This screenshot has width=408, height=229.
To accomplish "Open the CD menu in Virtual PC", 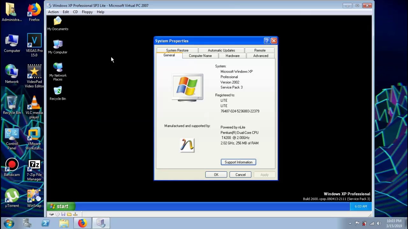I will (75, 12).
